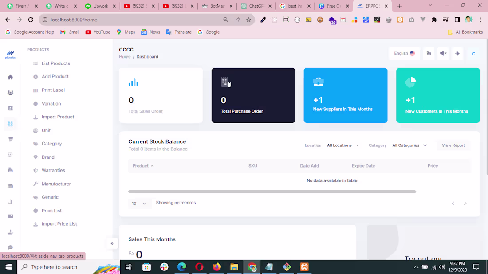Reload the page in browser

point(31,20)
